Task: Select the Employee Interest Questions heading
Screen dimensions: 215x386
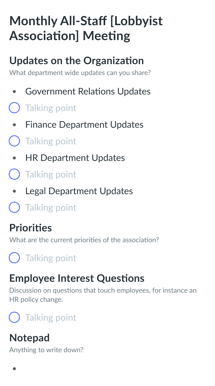Action: pos(77,278)
